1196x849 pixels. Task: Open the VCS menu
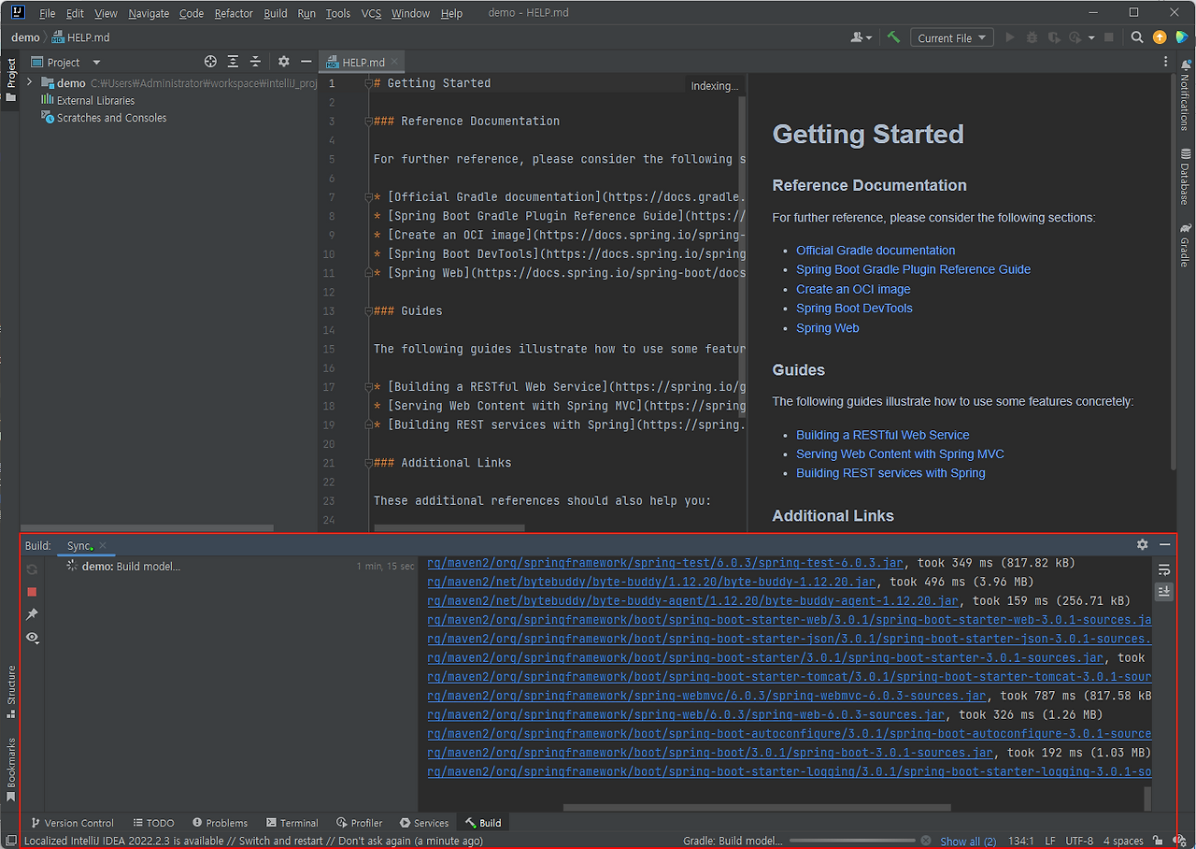point(371,13)
